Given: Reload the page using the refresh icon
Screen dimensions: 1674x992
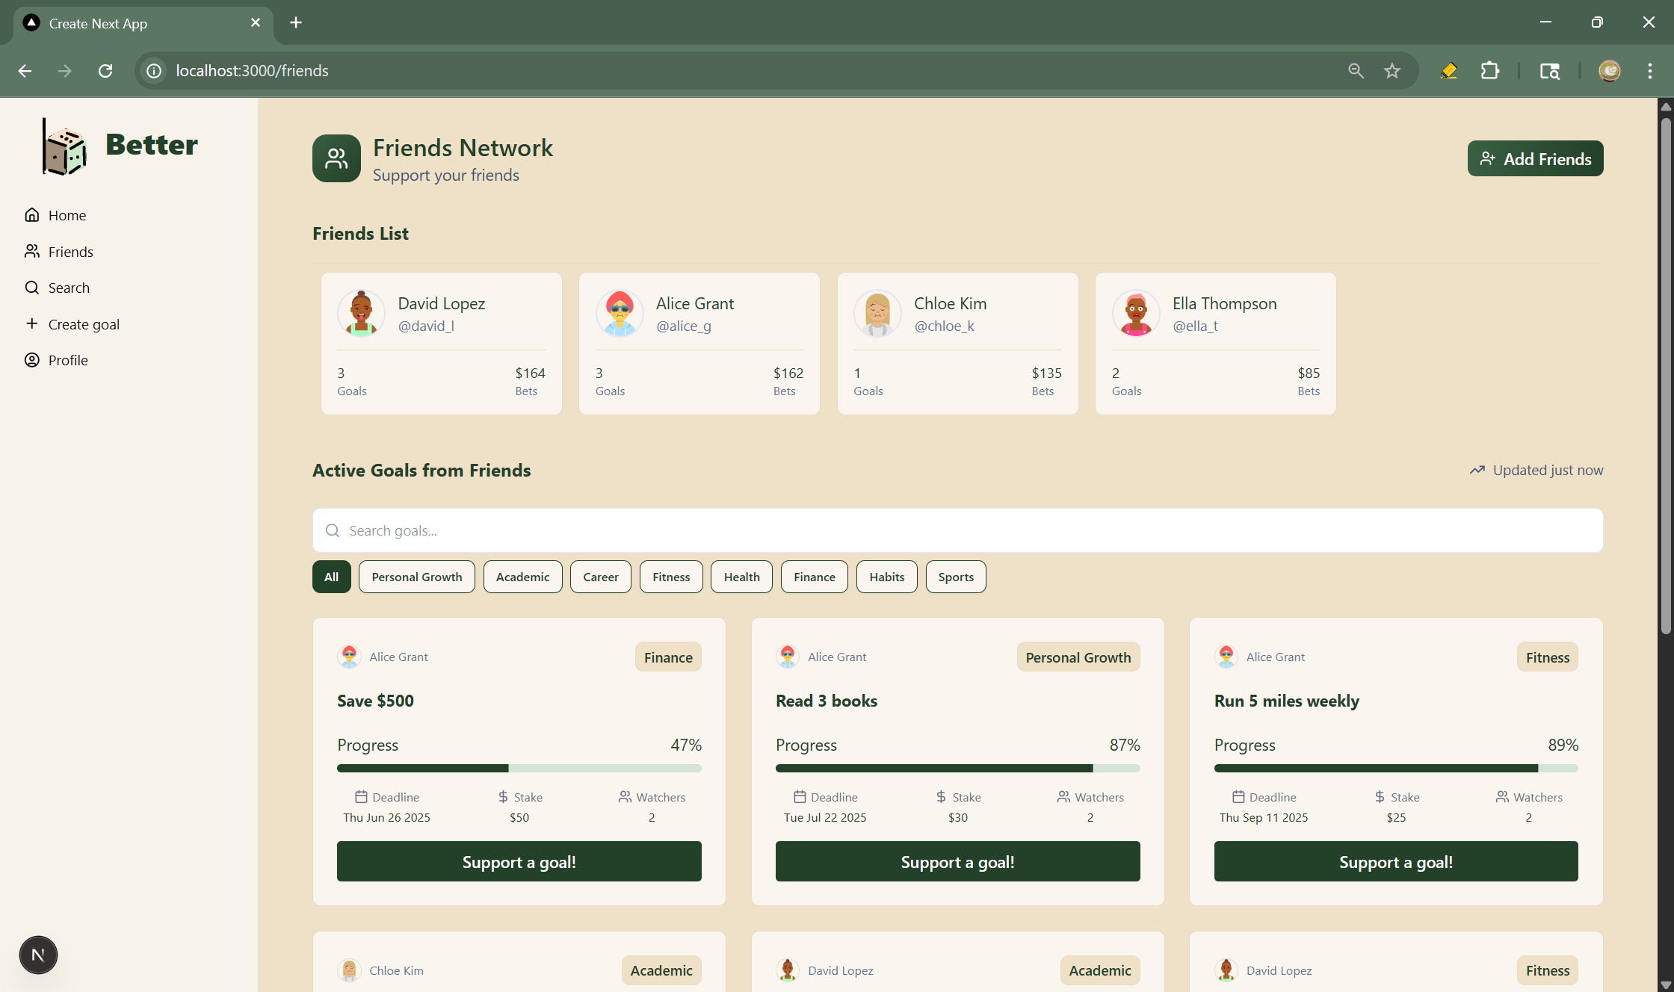Looking at the screenshot, I should (105, 71).
